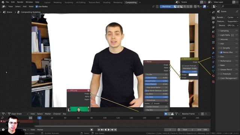Adjust the Screen Balance slider in Keying node
Screen dimensions: 240x135
pos(156,78)
